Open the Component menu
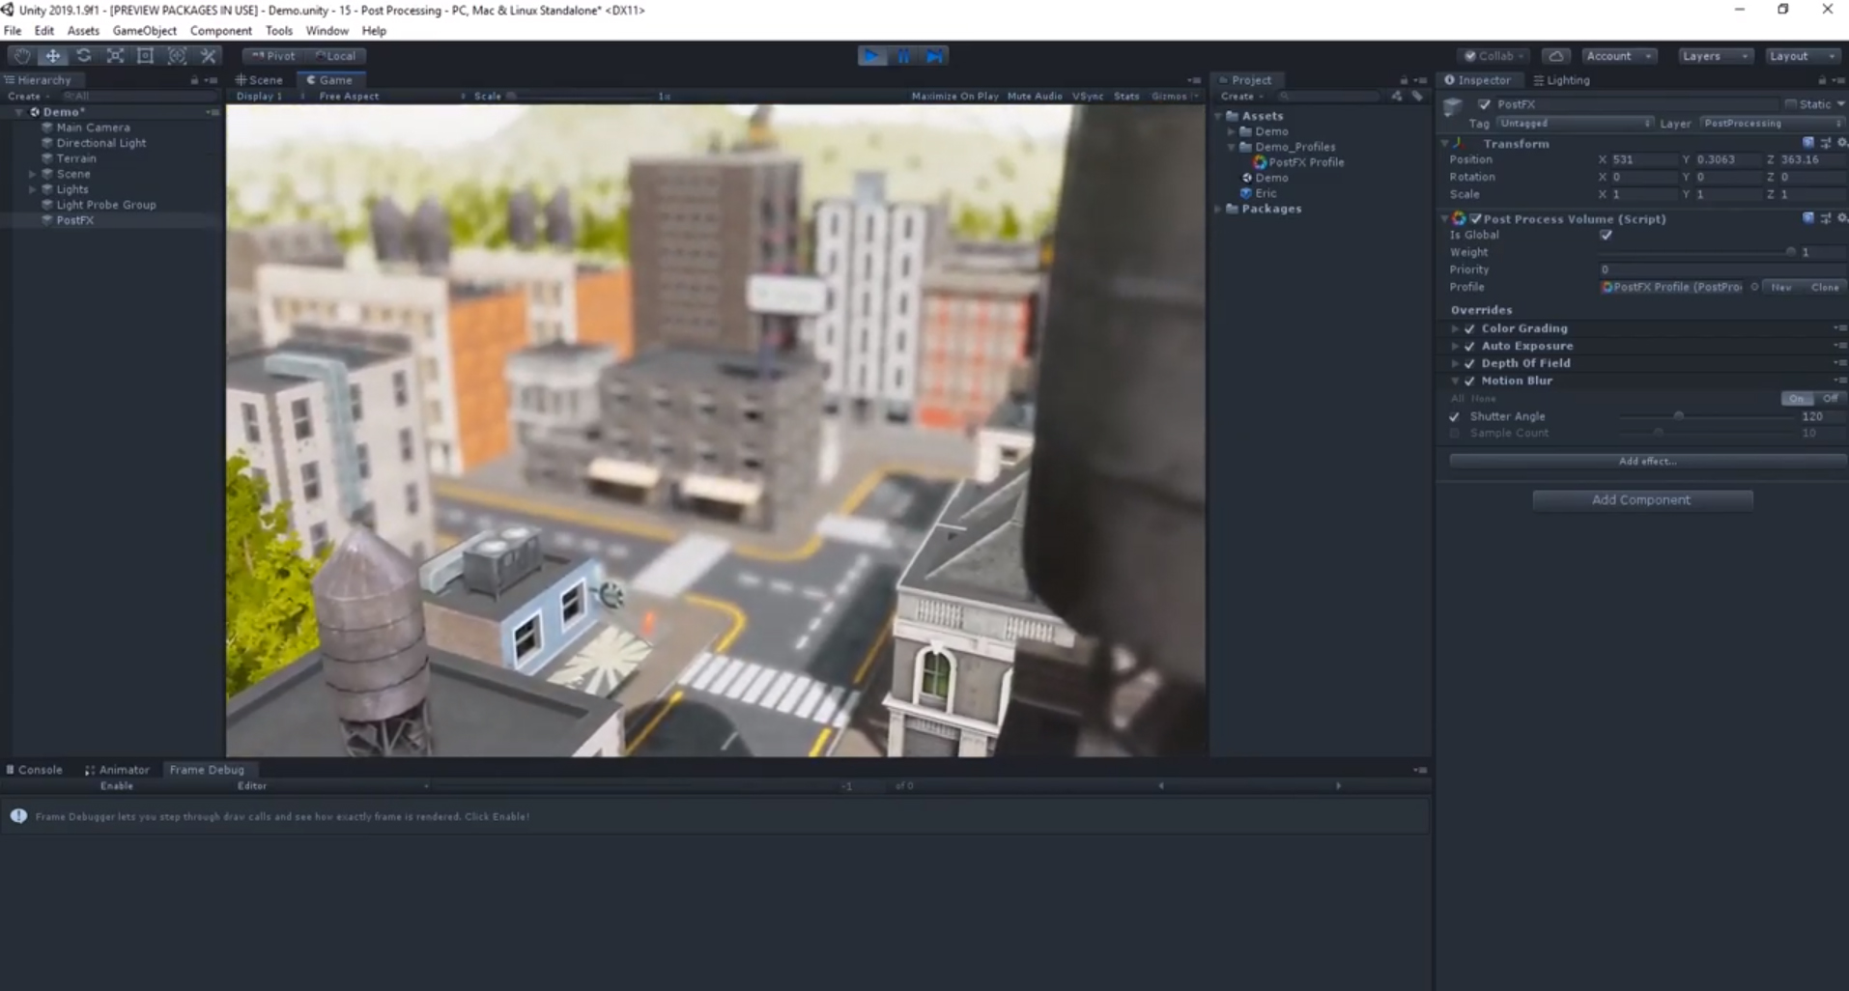The height and width of the screenshot is (991, 1849). 221,31
